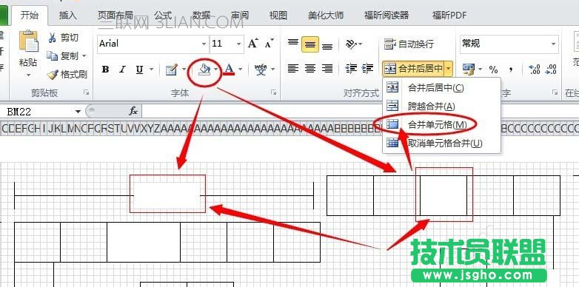Expand the 复制 copy dropdown arrow
This screenshot has width=579, height=287.
click(84, 56)
